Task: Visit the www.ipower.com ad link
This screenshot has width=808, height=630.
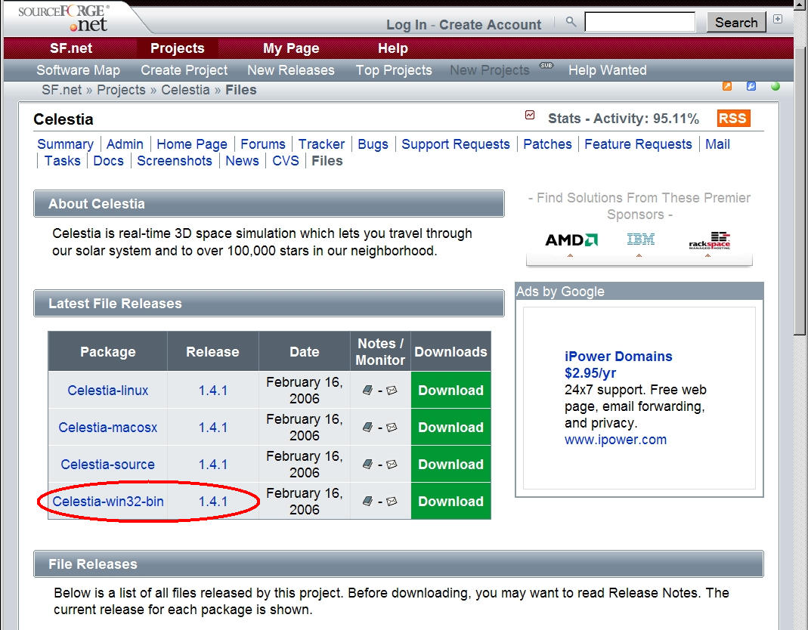Action: 615,440
